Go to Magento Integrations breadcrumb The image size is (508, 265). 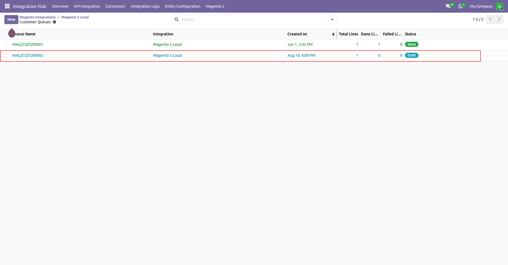coord(38,17)
